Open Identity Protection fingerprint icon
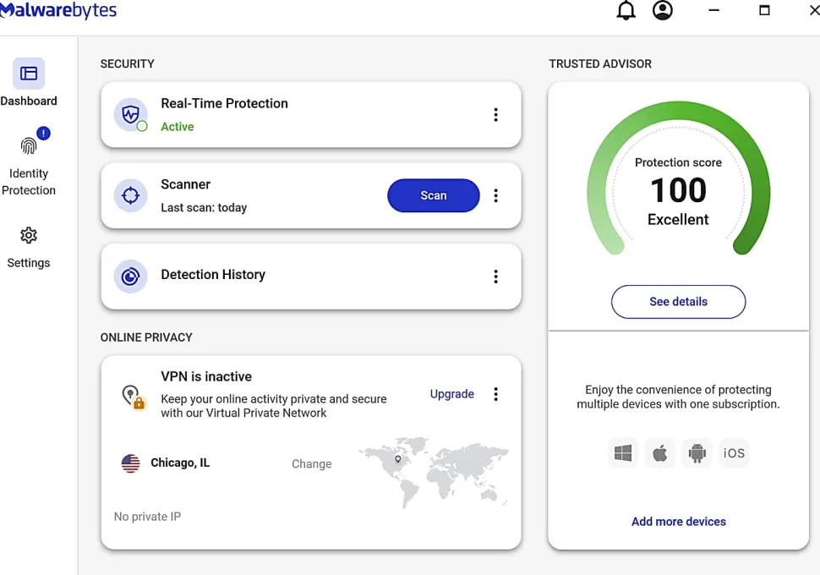This screenshot has height=575, width=820. pyautogui.click(x=29, y=145)
